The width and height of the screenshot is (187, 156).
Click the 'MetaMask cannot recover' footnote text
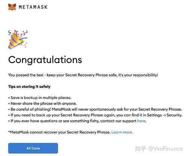pyautogui.click(x=60, y=132)
